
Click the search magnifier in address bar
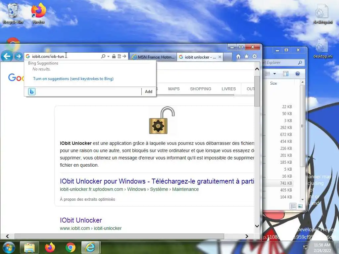(x=103, y=56)
